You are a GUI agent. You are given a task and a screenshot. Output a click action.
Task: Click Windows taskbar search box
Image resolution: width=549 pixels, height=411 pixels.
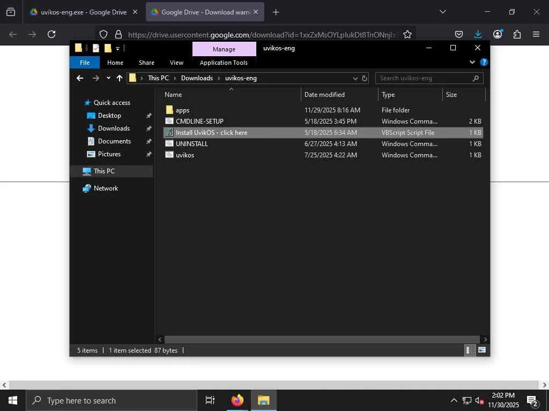112,400
